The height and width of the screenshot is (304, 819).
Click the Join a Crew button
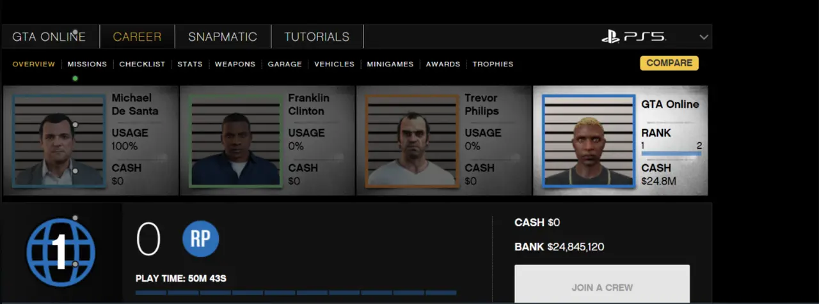(x=602, y=284)
